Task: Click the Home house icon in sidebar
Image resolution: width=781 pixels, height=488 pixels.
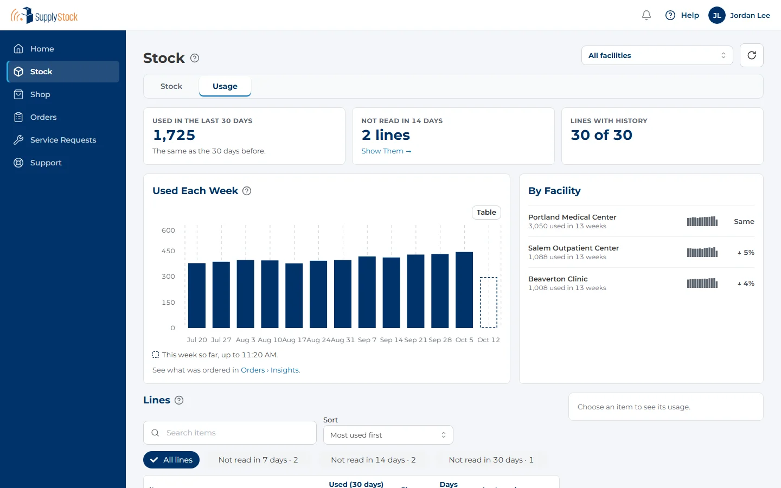Action: click(x=18, y=49)
